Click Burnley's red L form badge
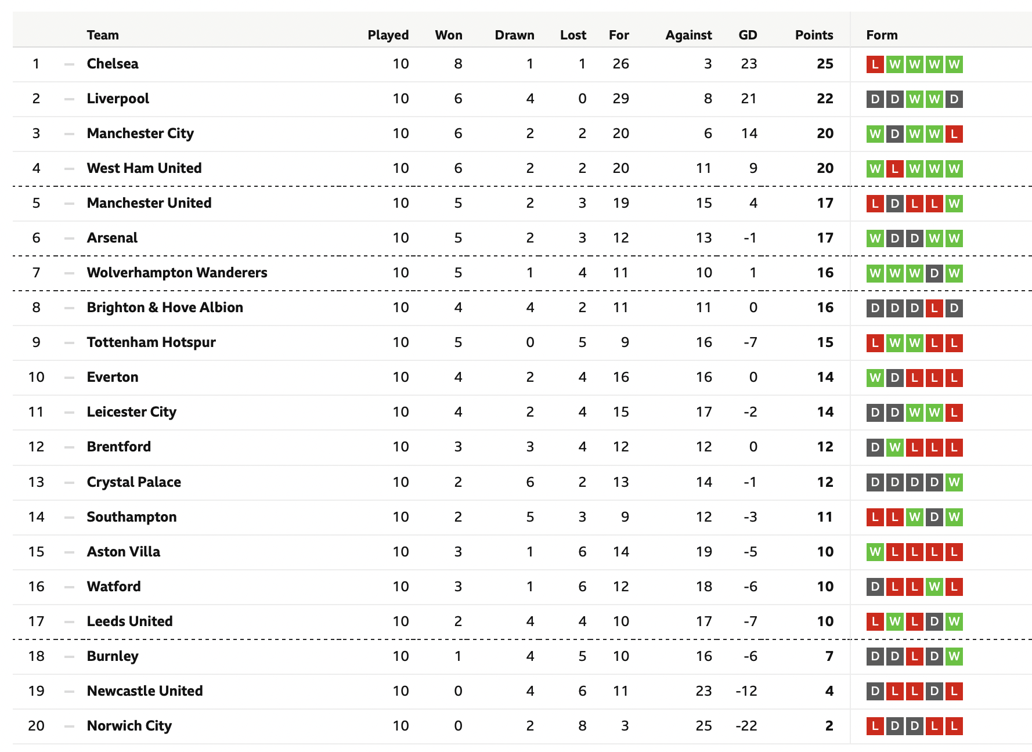 (915, 656)
